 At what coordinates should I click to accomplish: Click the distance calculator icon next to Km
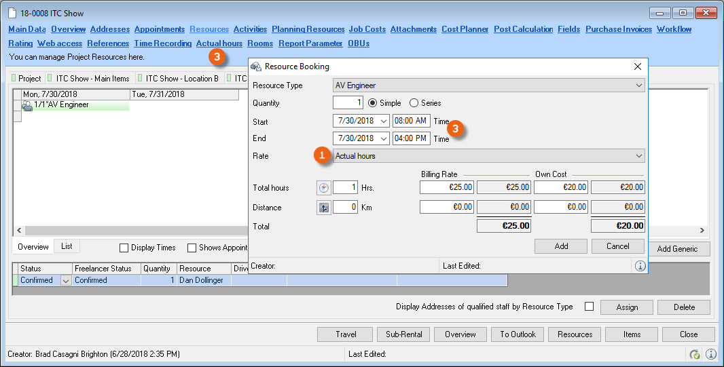[324, 208]
